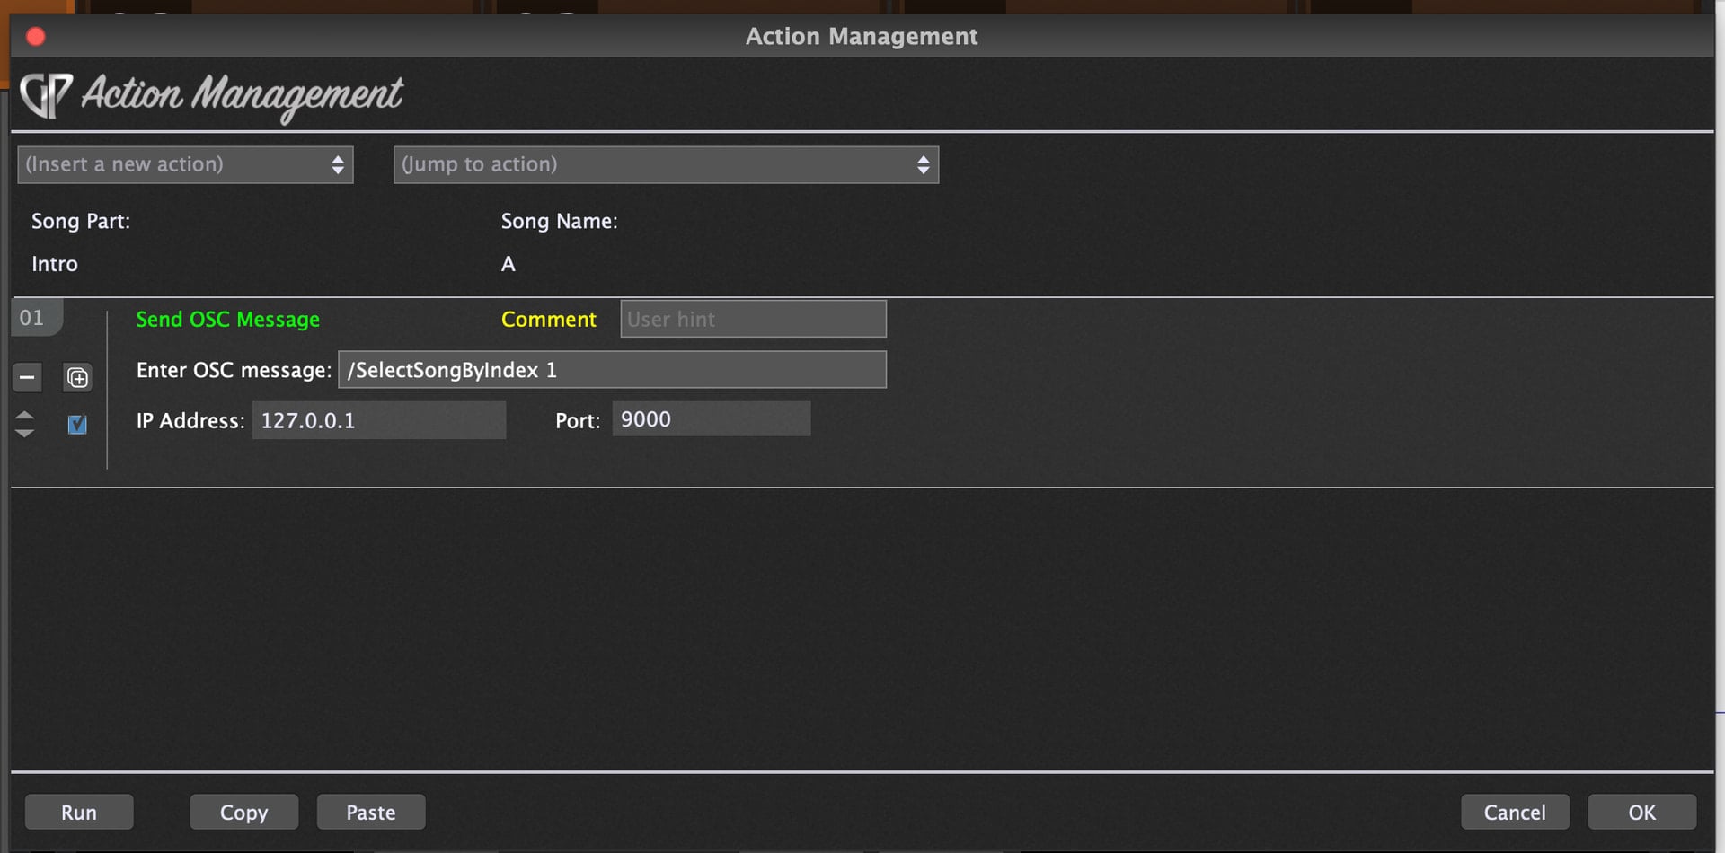Viewport: 1725px width, 853px height.
Task: Disable the Send OSC Message action checkbox
Action: point(77,424)
